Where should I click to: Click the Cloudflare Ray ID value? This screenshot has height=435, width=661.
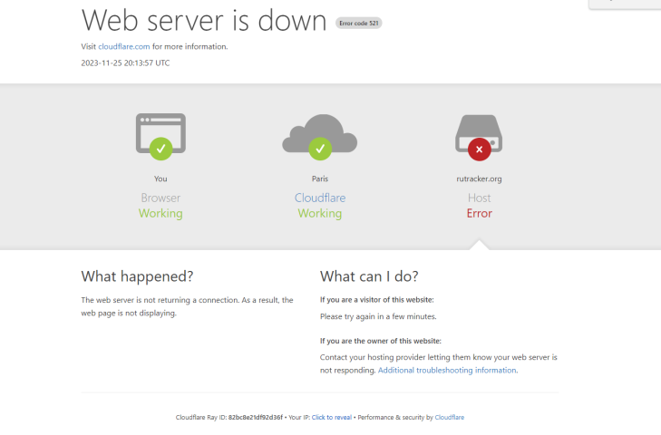[256, 417]
